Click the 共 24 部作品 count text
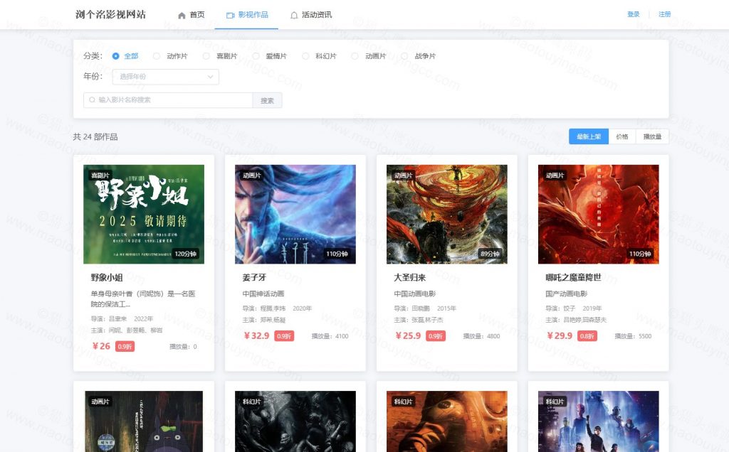 (x=95, y=137)
